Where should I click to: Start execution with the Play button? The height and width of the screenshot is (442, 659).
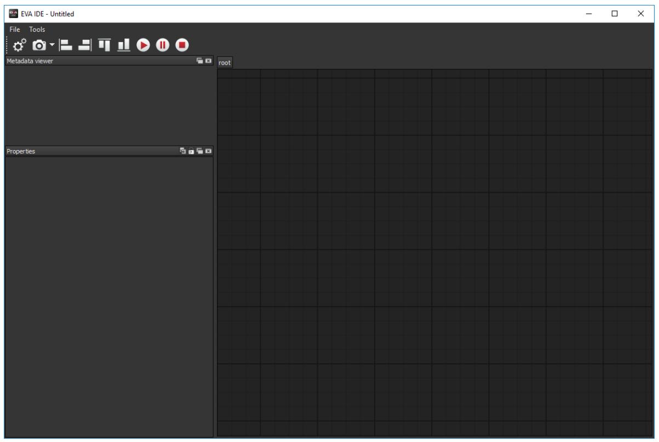pyautogui.click(x=143, y=45)
